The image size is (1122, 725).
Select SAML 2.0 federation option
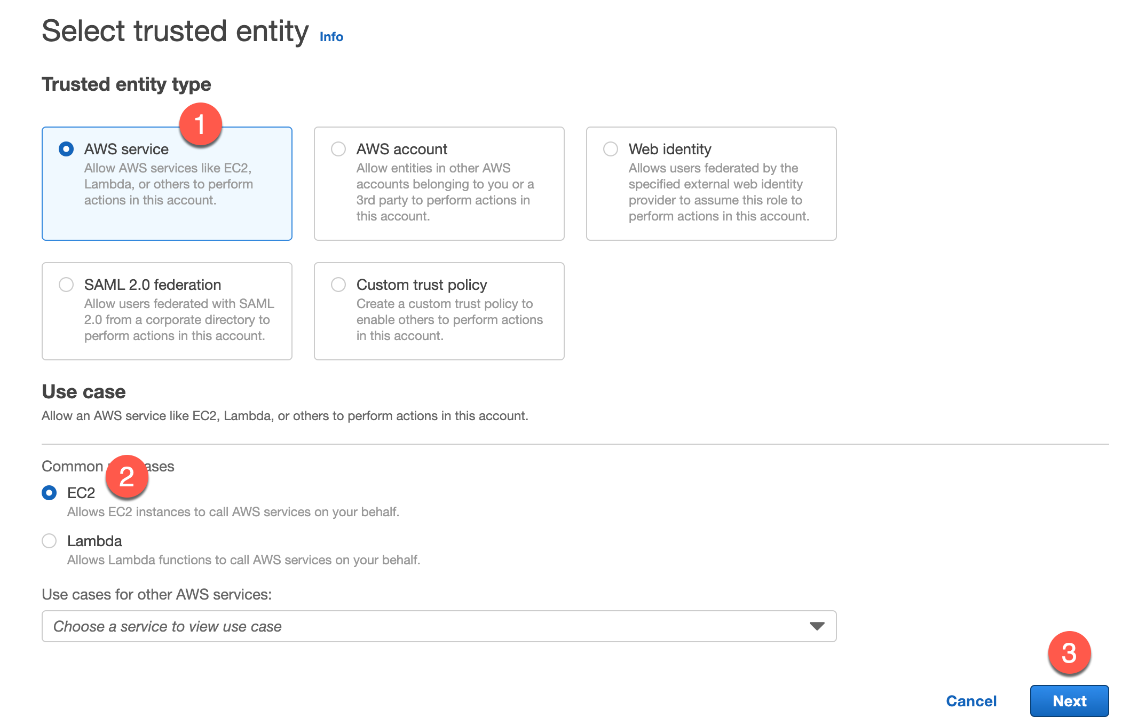pyautogui.click(x=66, y=285)
